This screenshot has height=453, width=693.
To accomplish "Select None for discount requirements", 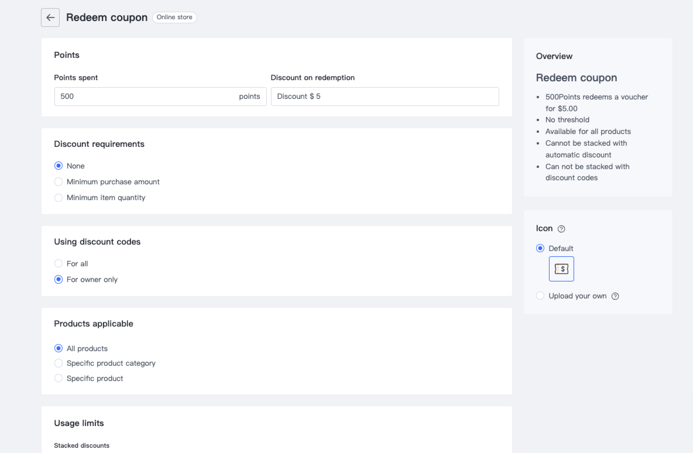I will pyautogui.click(x=59, y=166).
